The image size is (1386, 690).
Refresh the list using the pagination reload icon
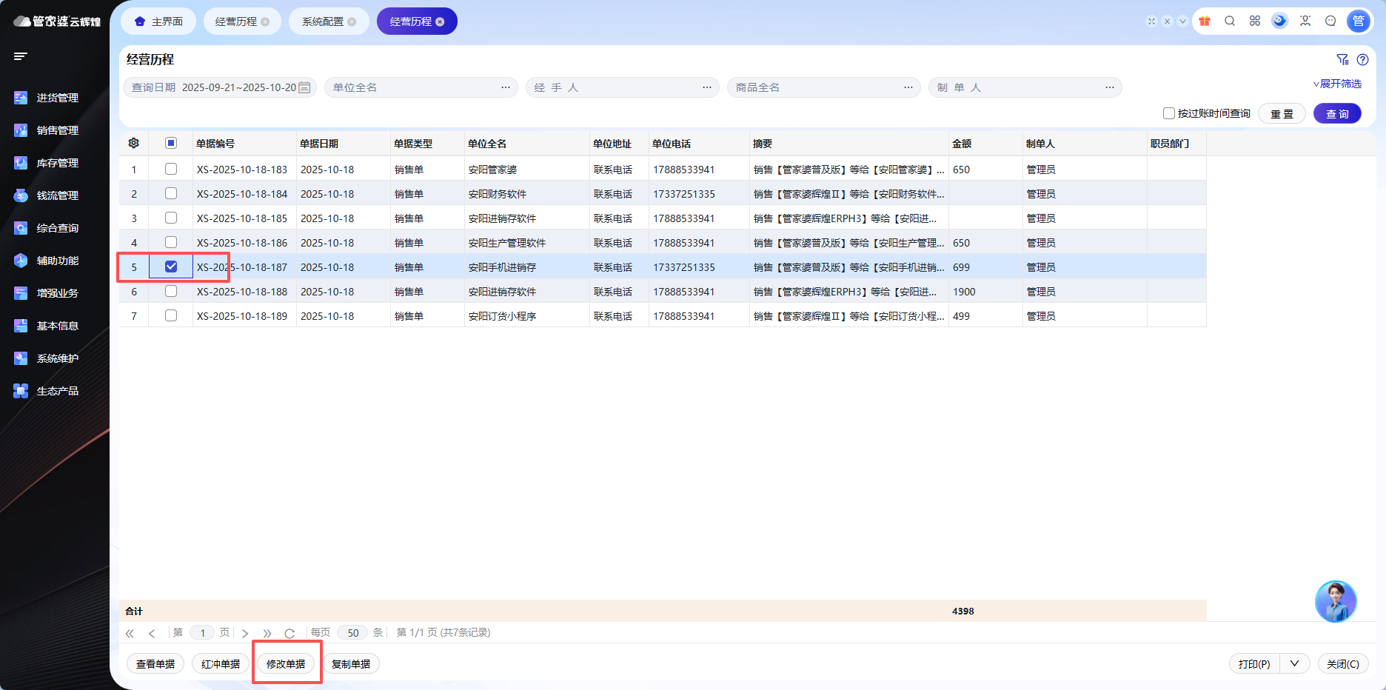[x=289, y=633]
